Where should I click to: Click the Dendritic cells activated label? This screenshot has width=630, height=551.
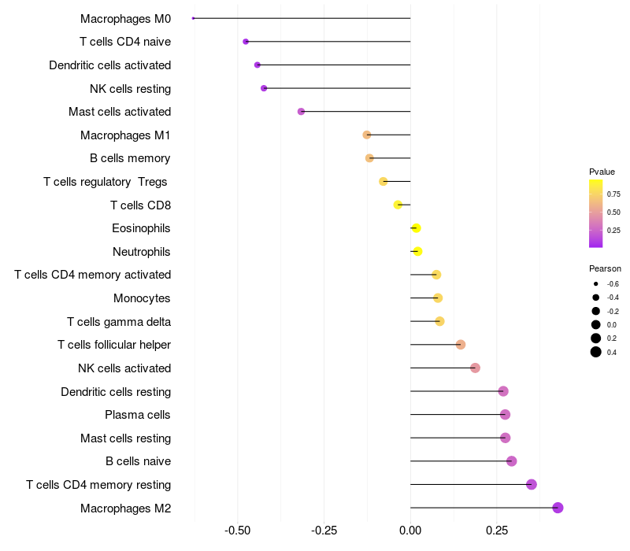pos(109,65)
